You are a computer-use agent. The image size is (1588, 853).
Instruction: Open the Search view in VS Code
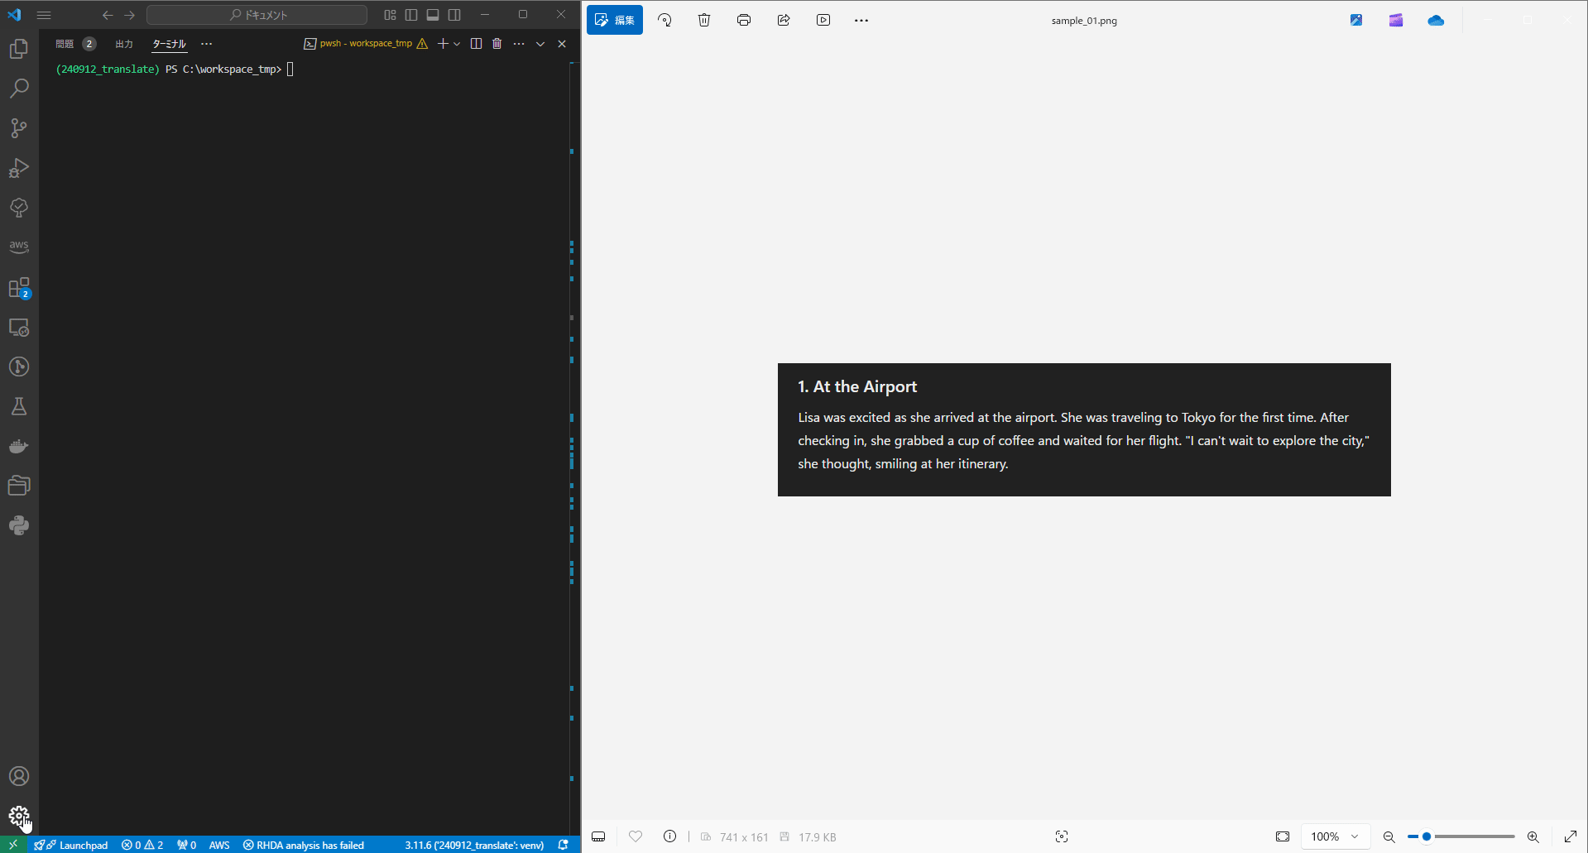[x=19, y=89]
